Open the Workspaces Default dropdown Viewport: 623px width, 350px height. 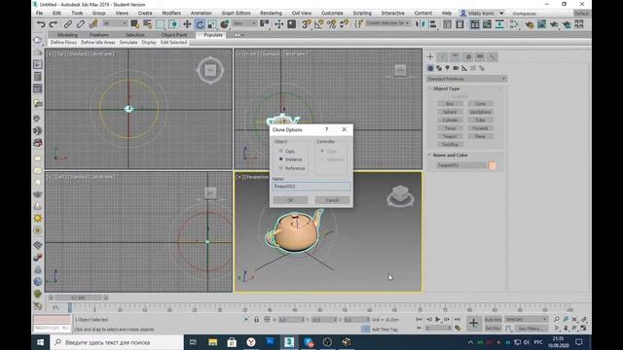point(582,14)
